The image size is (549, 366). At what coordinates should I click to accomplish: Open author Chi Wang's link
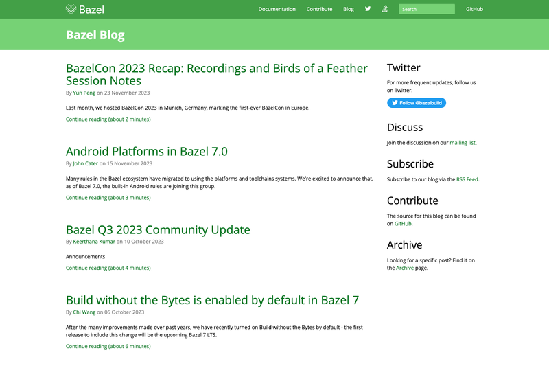tap(84, 312)
